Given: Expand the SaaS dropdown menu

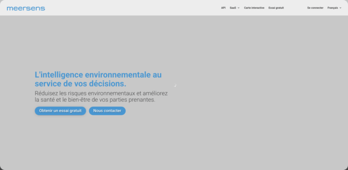Looking at the screenshot, I should pyautogui.click(x=235, y=8).
